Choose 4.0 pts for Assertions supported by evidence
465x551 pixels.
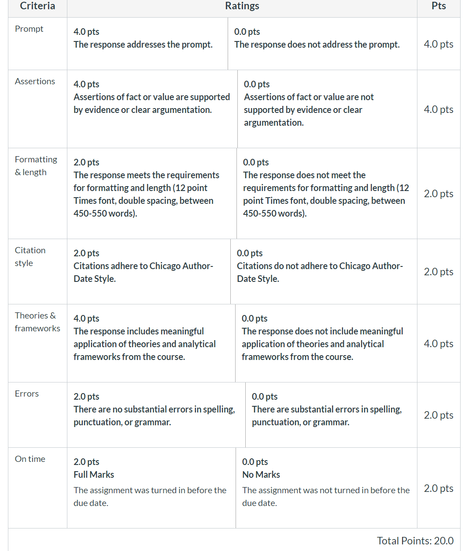(152, 109)
